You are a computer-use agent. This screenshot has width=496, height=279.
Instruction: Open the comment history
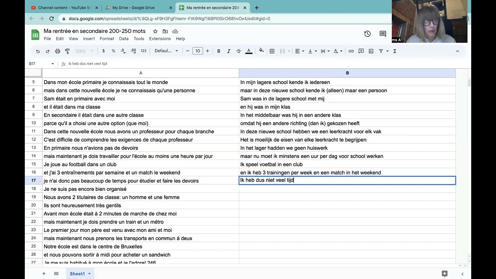(383, 34)
